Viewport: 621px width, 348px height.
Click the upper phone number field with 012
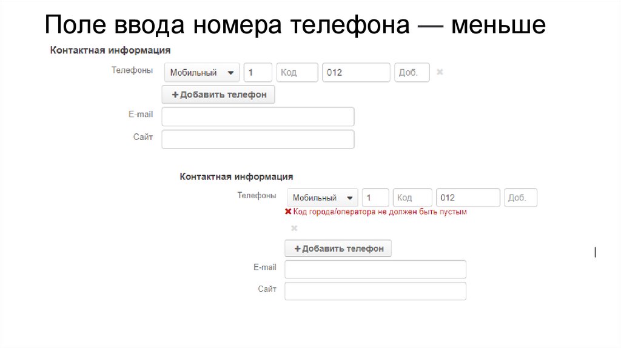pos(356,73)
